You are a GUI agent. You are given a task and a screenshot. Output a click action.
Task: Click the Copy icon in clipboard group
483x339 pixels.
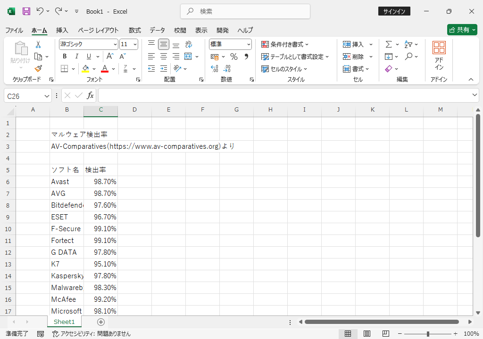[38, 56]
